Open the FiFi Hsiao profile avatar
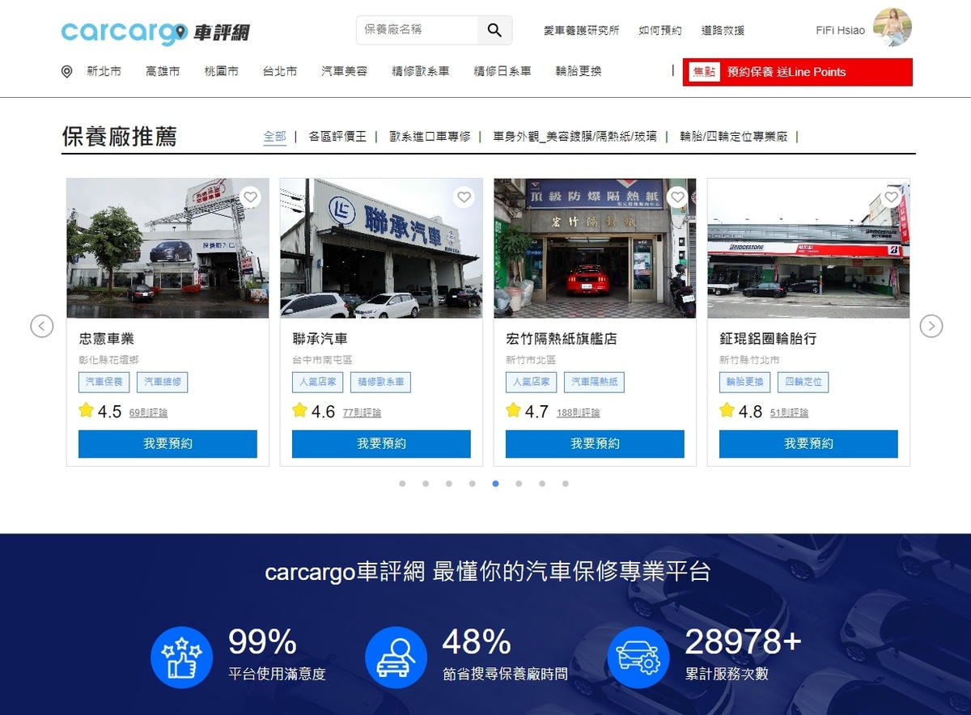The width and height of the screenshot is (971, 715). pyautogui.click(x=893, y=28)
